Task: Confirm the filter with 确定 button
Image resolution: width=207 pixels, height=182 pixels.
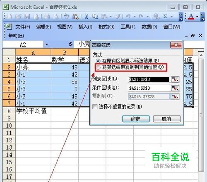Action: [136, 119]
